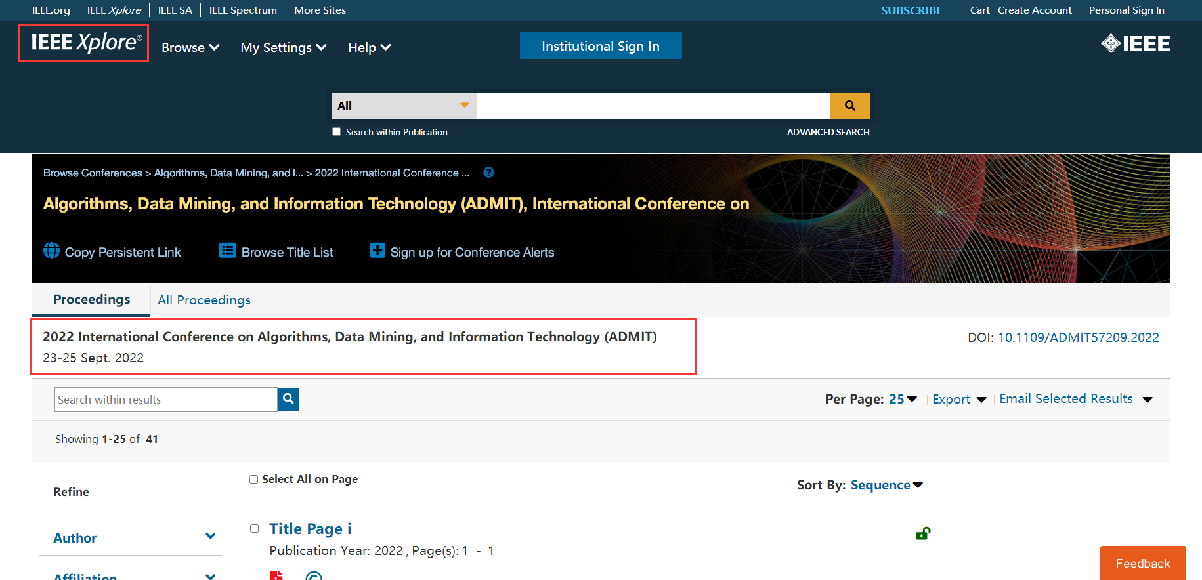
Task: Open the All search category dropdown
Action: pyautogui.click(x=404, y=106)
